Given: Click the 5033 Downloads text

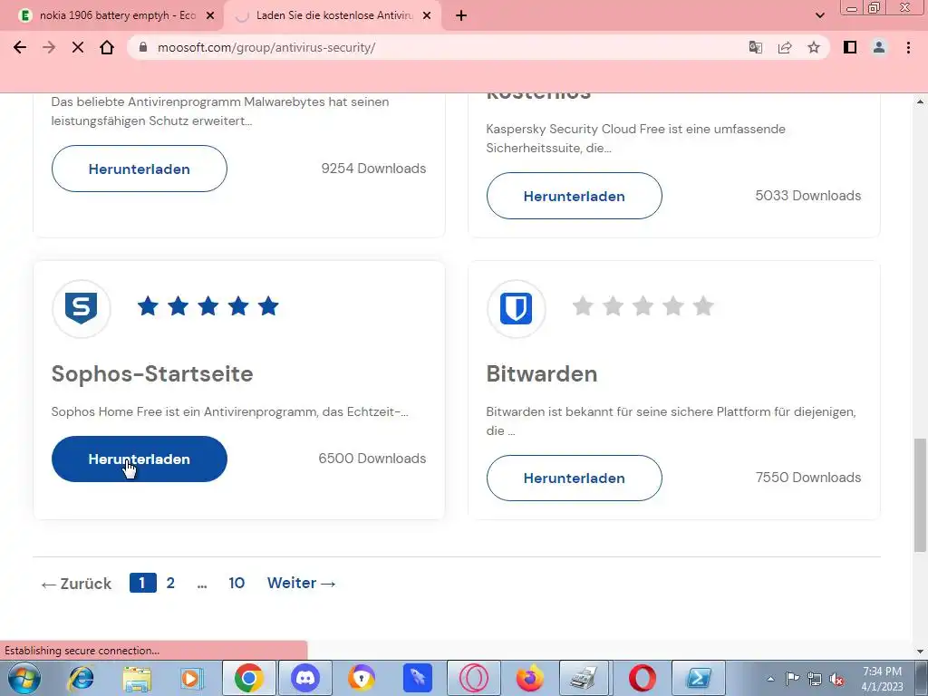Looking at the screenshot, I should (x=807, y=196).
